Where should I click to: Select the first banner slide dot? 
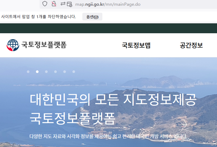point(28,72)
